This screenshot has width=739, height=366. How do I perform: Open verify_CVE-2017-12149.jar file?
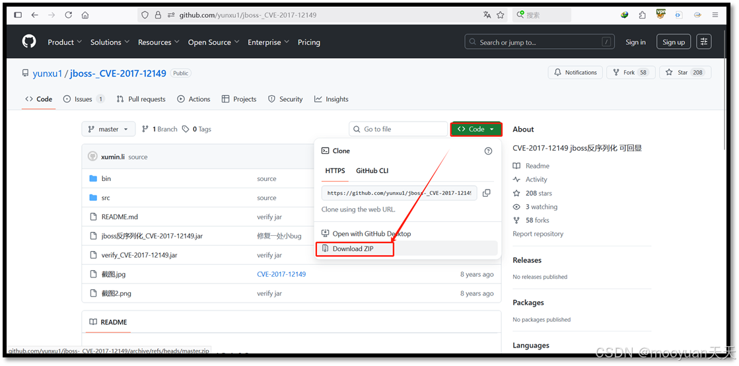(x=139, y=255)
